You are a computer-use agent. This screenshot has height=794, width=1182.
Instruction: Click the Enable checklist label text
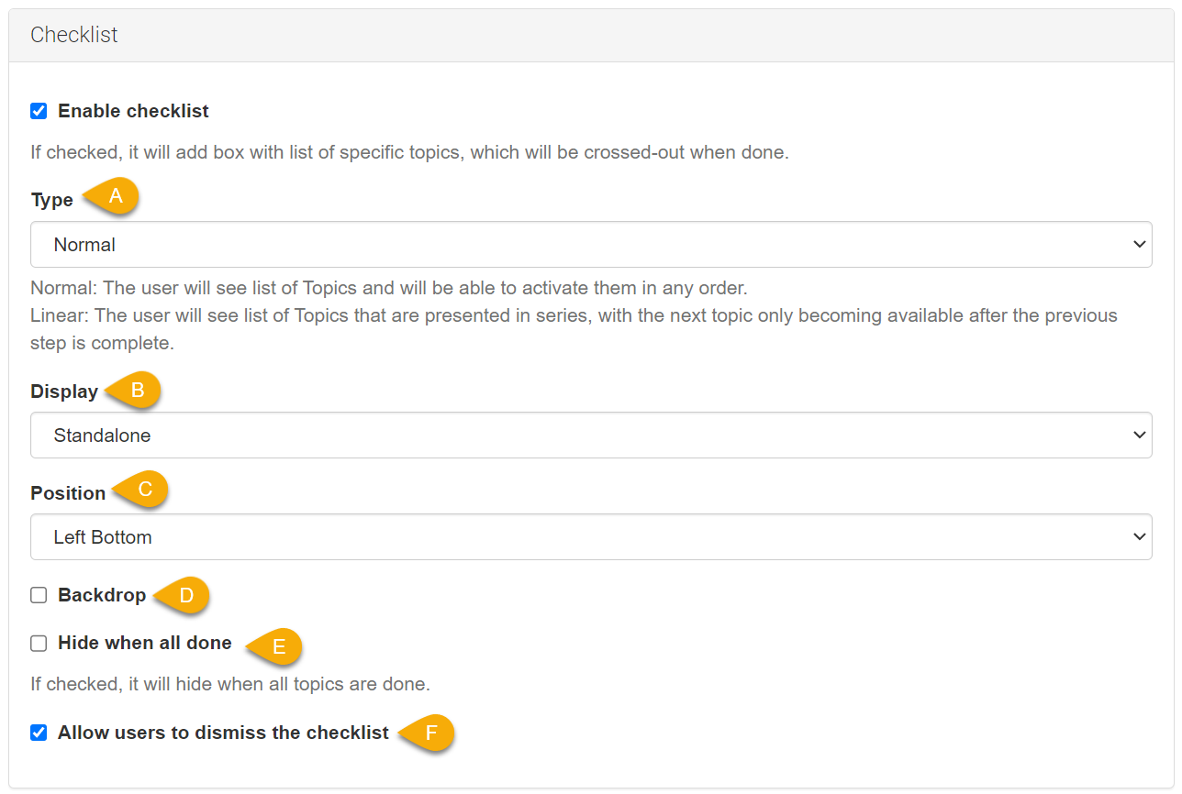[133, 111]
